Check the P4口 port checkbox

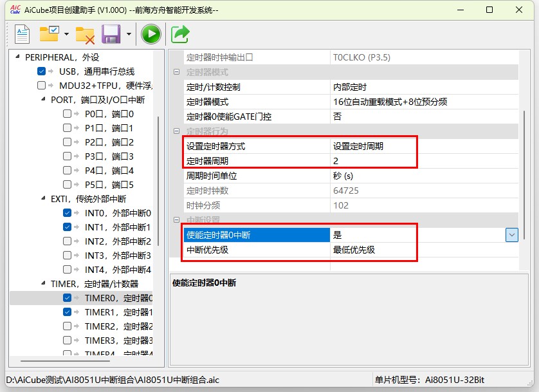[x=68, y=171]
